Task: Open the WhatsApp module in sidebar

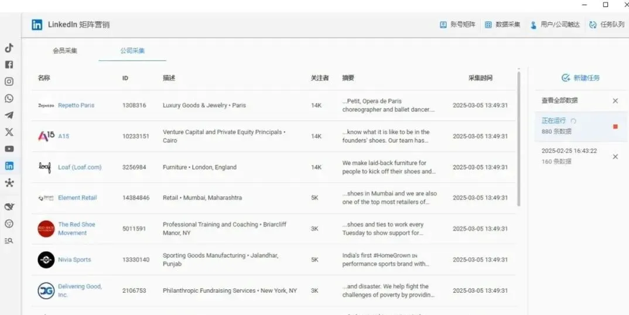Action: point(9,98)
